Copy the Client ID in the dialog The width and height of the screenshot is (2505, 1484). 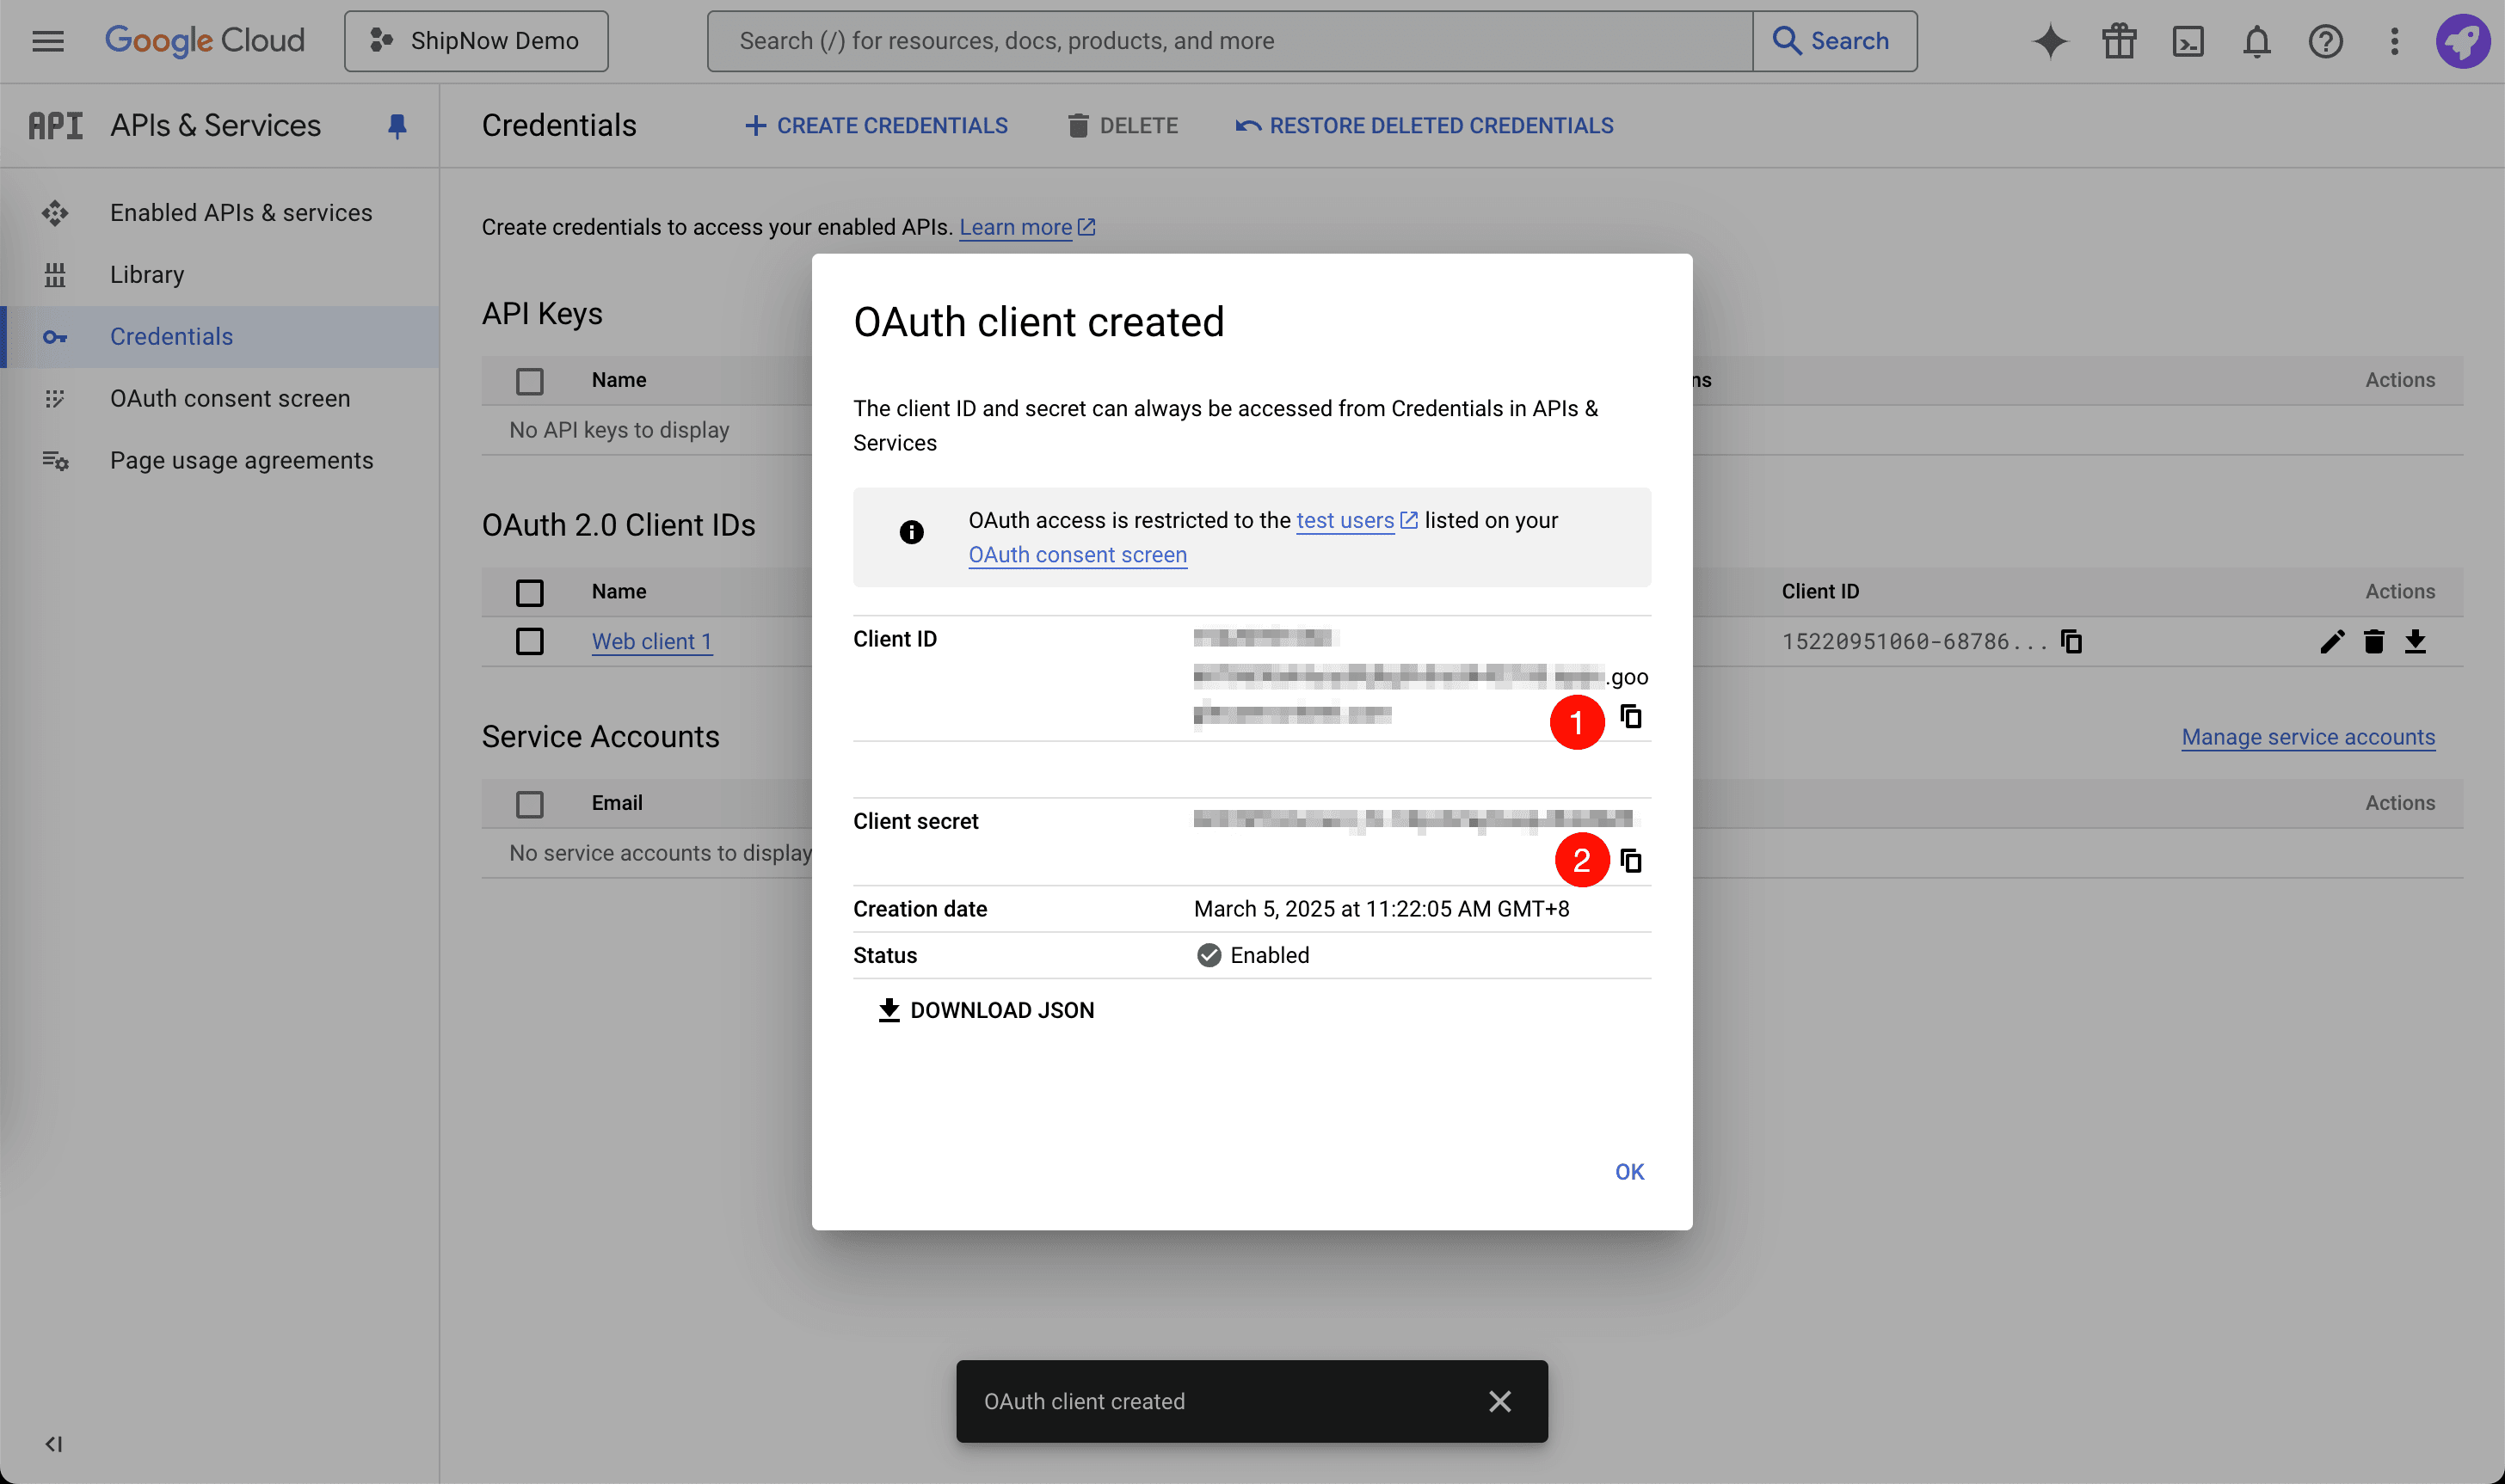(x=1631, y=717)
